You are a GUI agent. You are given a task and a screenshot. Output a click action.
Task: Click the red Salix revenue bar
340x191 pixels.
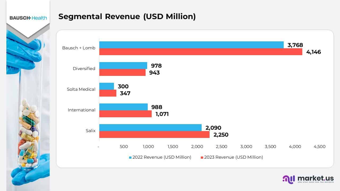pyautogui.click(x=154, y=135)
